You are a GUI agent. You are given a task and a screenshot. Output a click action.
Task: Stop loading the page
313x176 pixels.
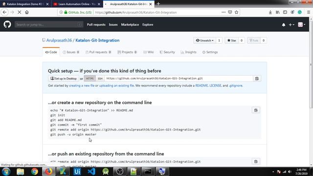click(20, 12)
